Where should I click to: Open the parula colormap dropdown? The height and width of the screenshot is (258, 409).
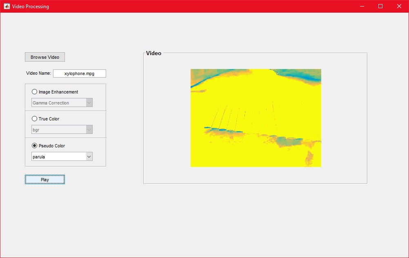[x=62, y=157]
